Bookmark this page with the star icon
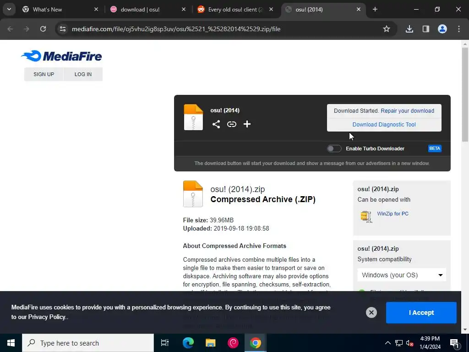The image size is (469, 352). click(387, 29)
